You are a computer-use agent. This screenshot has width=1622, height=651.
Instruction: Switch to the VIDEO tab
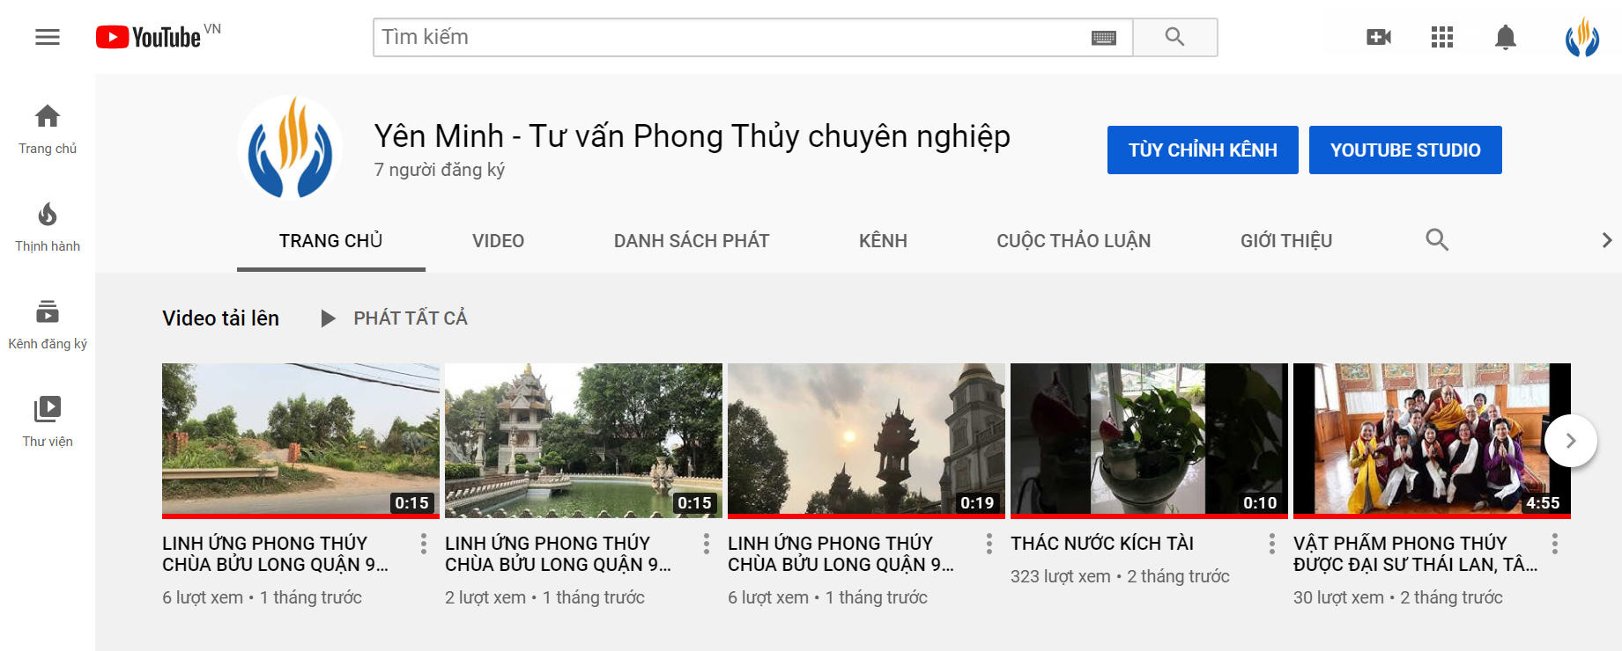click(x=498, y=240)
